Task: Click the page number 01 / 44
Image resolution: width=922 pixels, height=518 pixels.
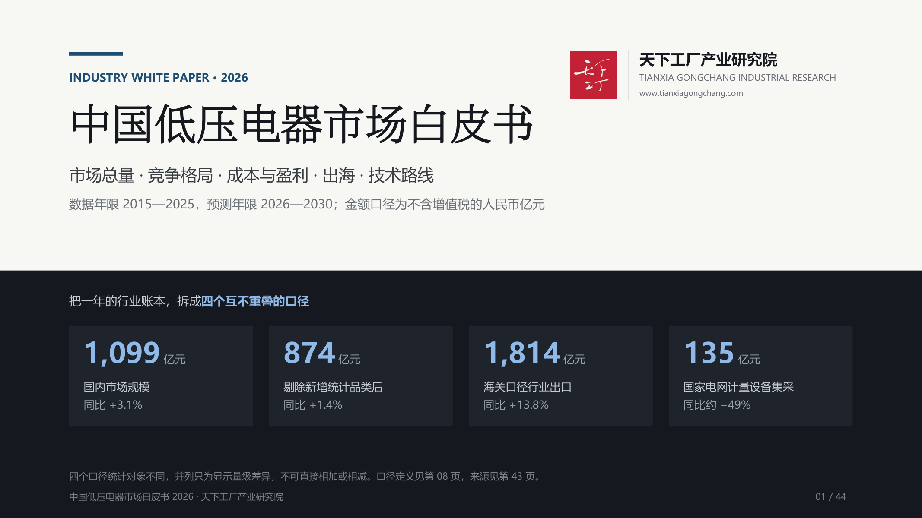Action: tap(830, 496)
